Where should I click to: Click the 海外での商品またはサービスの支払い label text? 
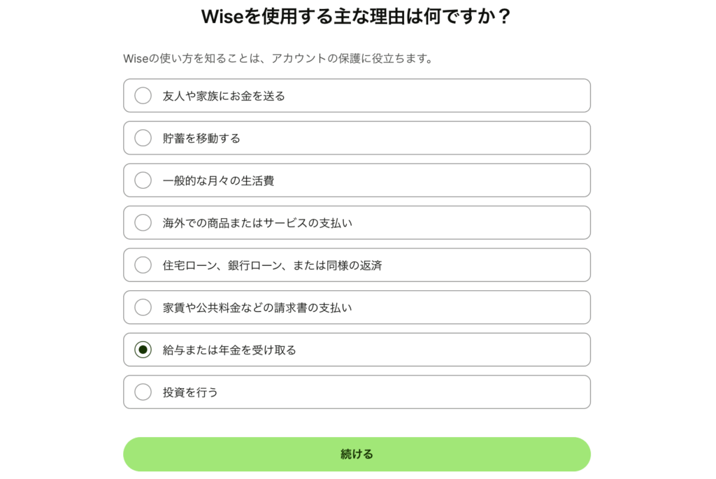(257, 223)
